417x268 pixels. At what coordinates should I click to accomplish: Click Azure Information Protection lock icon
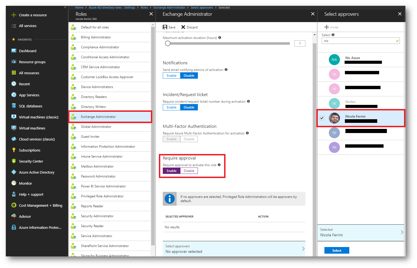pos(14,227)
